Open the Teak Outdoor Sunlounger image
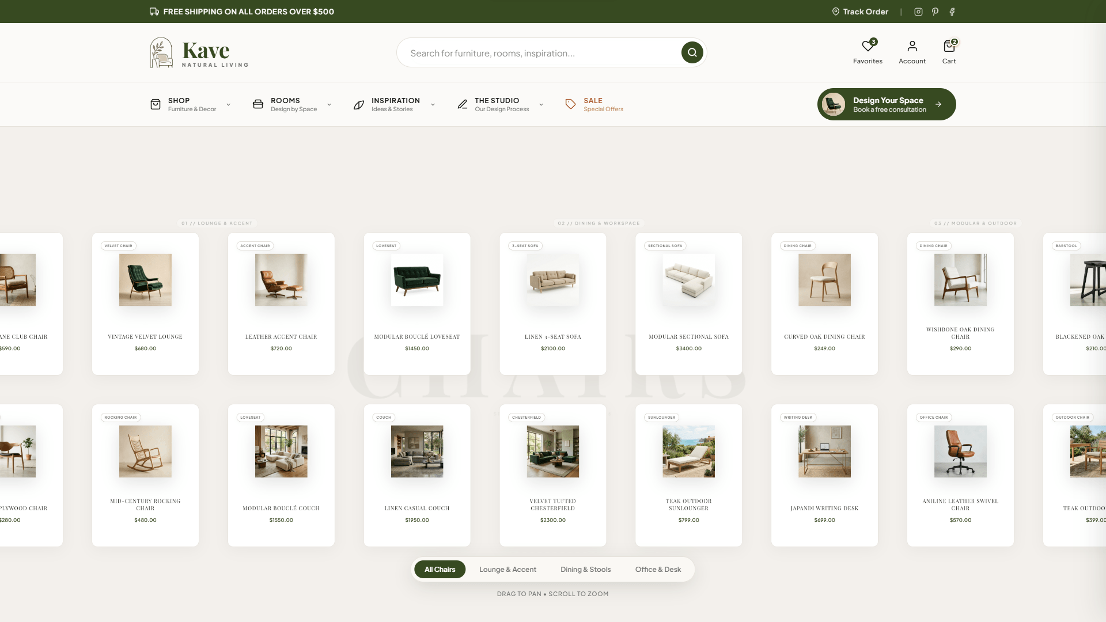Viewport: 1106px width, 622px height. (x=689, y=452)
